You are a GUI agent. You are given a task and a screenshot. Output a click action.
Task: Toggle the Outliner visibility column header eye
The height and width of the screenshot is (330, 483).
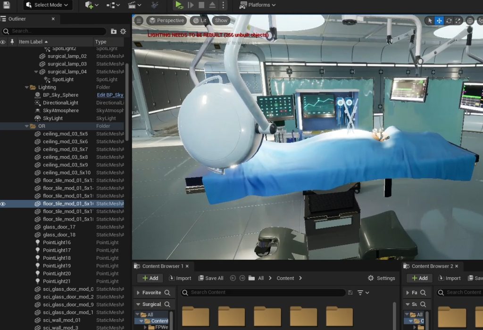click(3, 42)
